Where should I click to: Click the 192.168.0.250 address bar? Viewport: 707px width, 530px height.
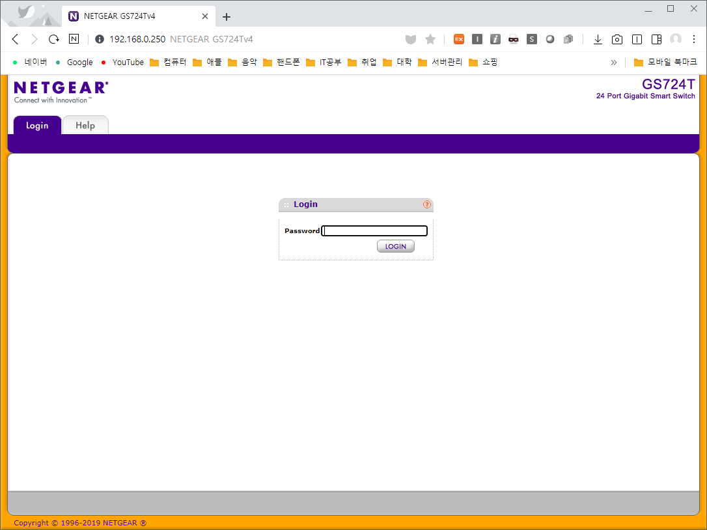137,39
